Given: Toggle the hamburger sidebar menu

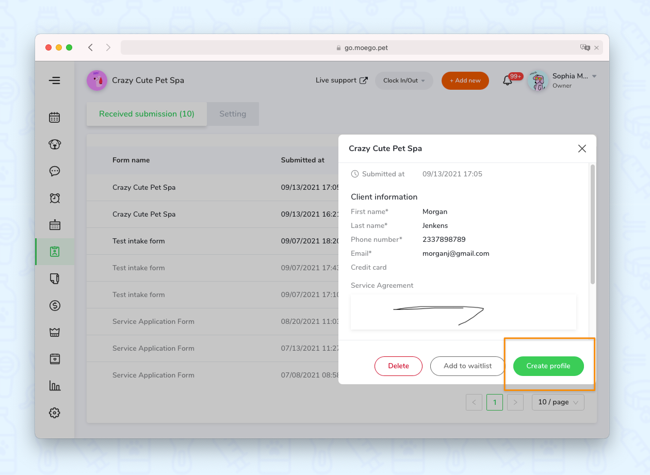Looking at the screenshot, I should click(55, 80).
